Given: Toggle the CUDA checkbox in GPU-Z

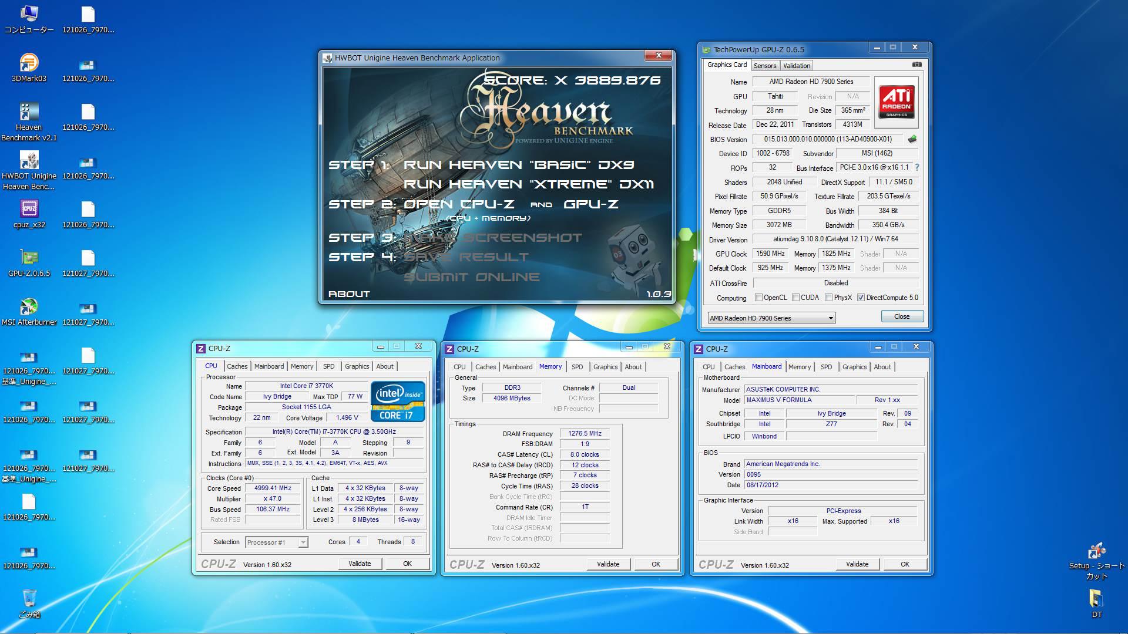Looking at the screenshot, I should click(x=795, y=298).
